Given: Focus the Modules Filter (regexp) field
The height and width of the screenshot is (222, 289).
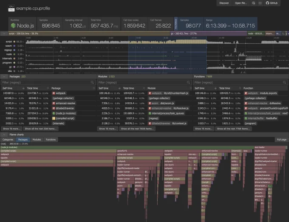Looking at the screenshot, I should pyautogui.click(x=144, y=82).
